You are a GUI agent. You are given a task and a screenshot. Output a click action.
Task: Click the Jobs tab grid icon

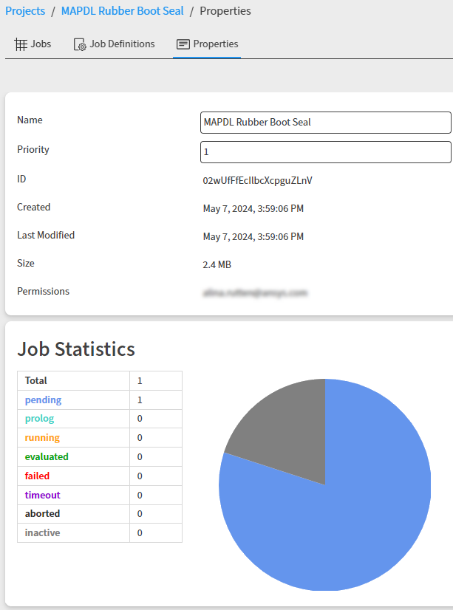click(x=21, y=44)
